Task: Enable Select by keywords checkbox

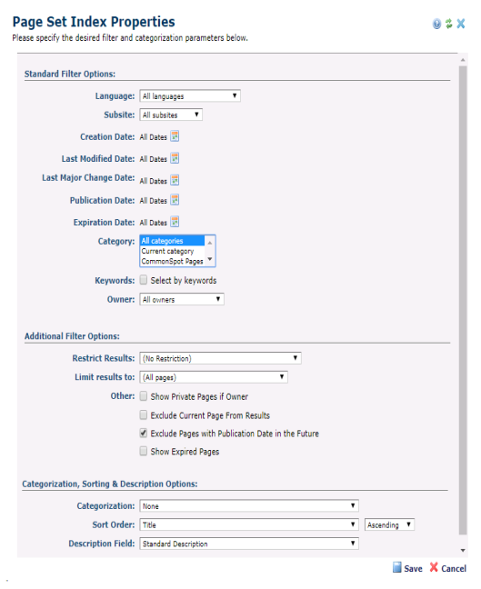Action: coord(143,280)
